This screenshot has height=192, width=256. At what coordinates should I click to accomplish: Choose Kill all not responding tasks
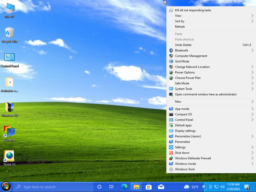coord(211,10)
